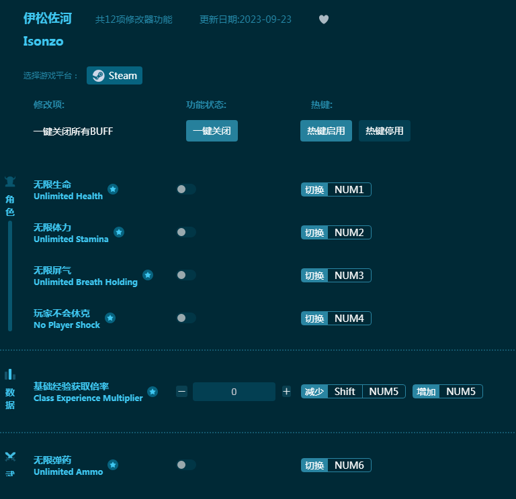This screenshot has height=499, width=516.
Task: Enable Unlimited Breath Holding switch
Action: [x=186, y=275]
